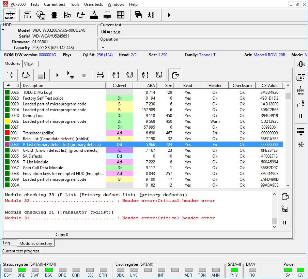Select module 0036 T-List Module row
This screenshot has height=279, width=308.
pos(143,162)
